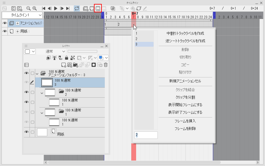Screen dimensions: 265x166
Task: Create a new vector layer
Action: pos(70,65)
